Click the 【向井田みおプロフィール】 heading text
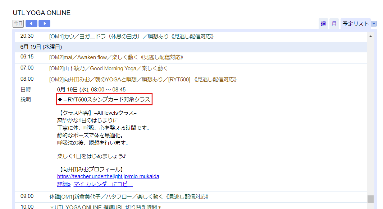Screen dimensions: 383x209 click(91, 169)
